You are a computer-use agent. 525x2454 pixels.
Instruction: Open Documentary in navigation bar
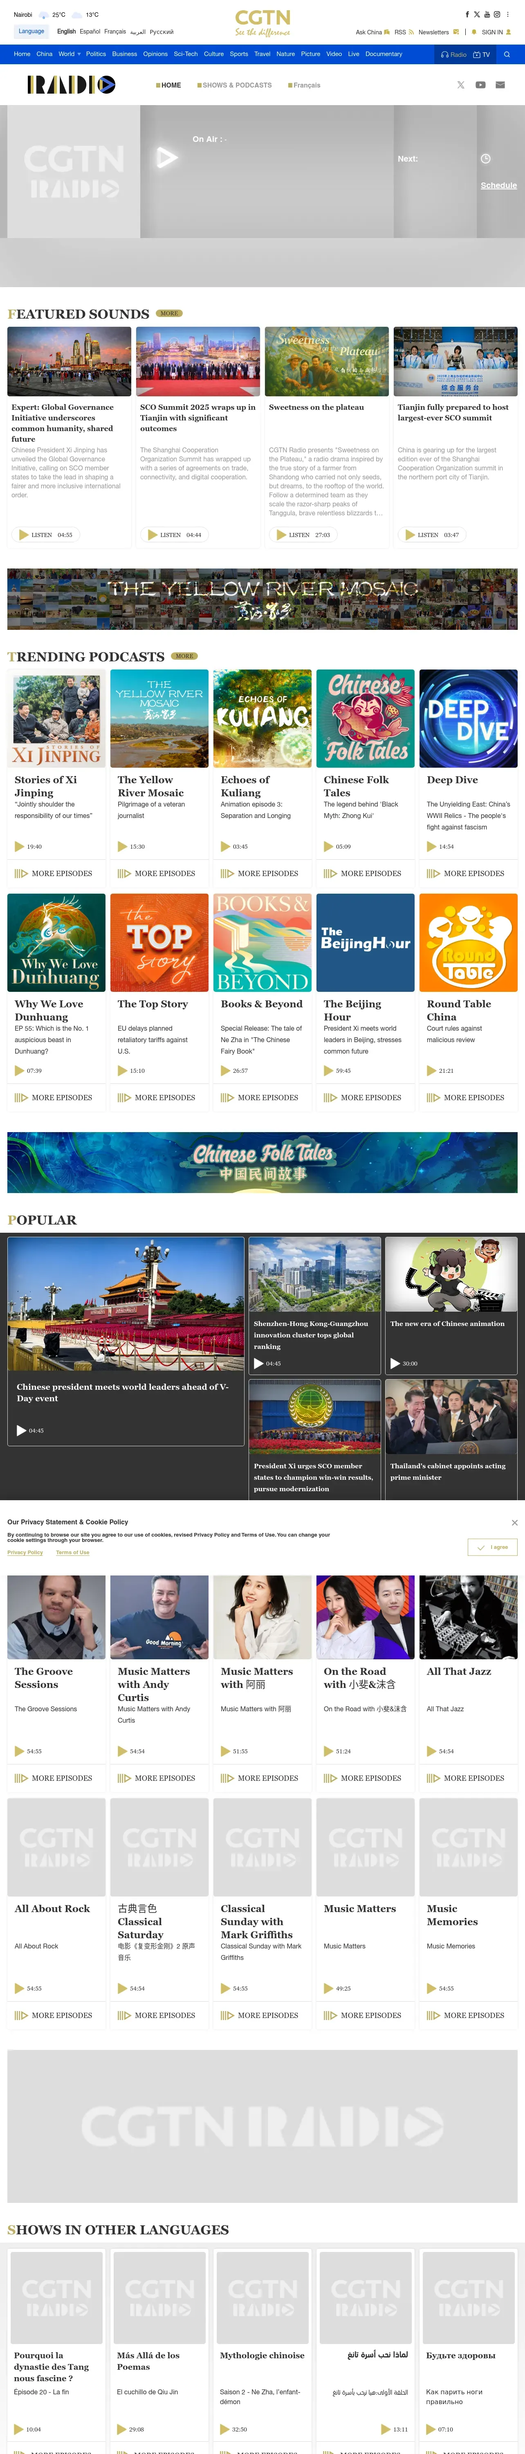(384, 54)
